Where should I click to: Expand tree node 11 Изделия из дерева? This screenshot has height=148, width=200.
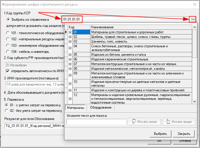70,90
